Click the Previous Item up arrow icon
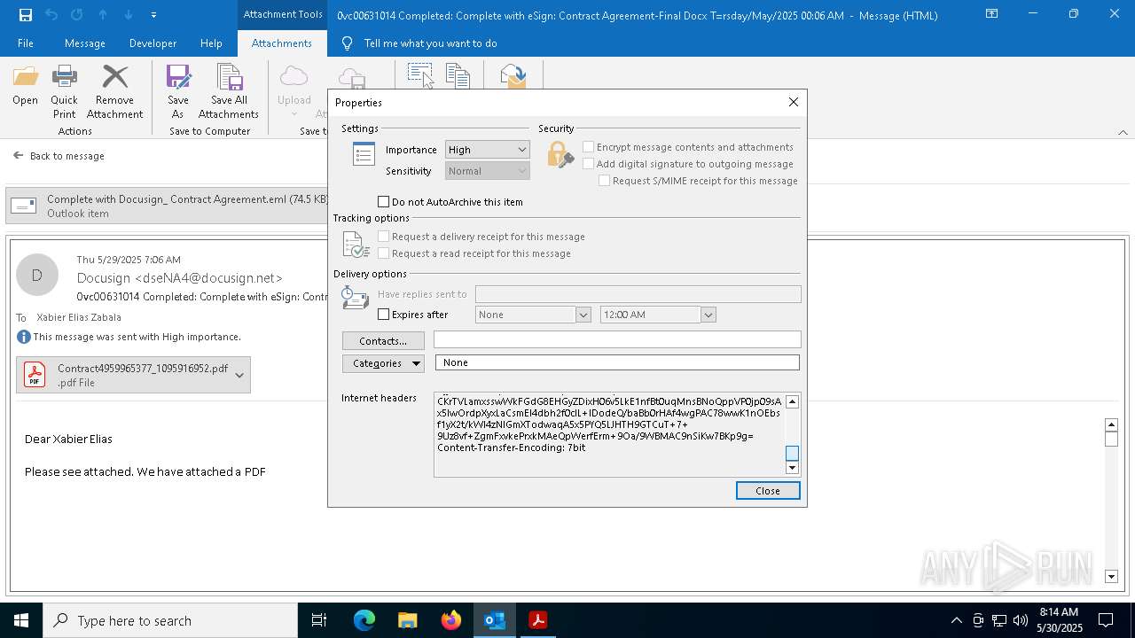The width and height of the screenshot is (1135, 638). click(x=103, y=15)
